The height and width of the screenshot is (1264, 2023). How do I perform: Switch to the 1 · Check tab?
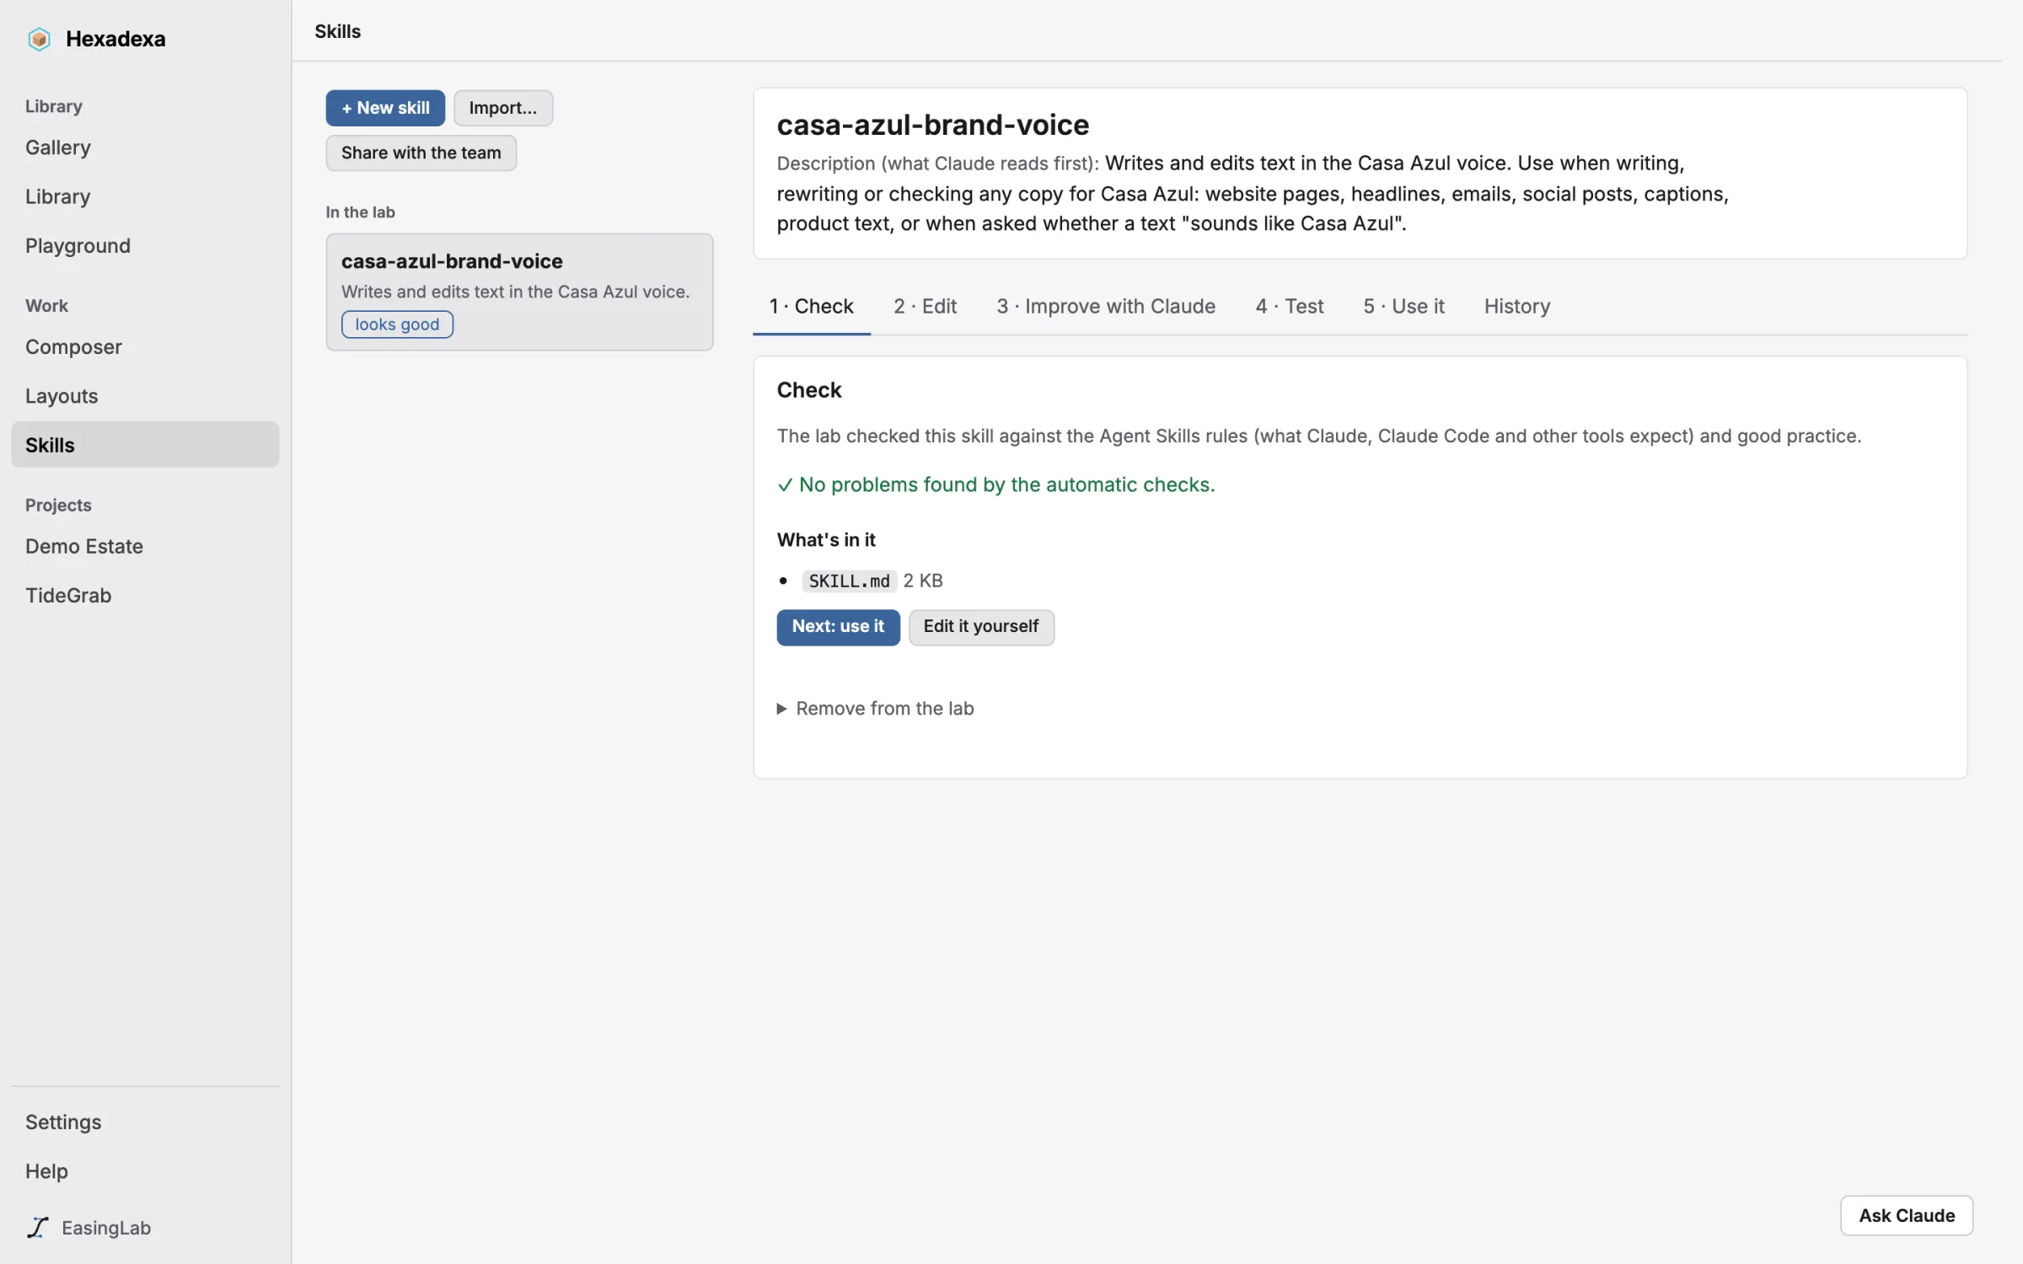[811, 306]
